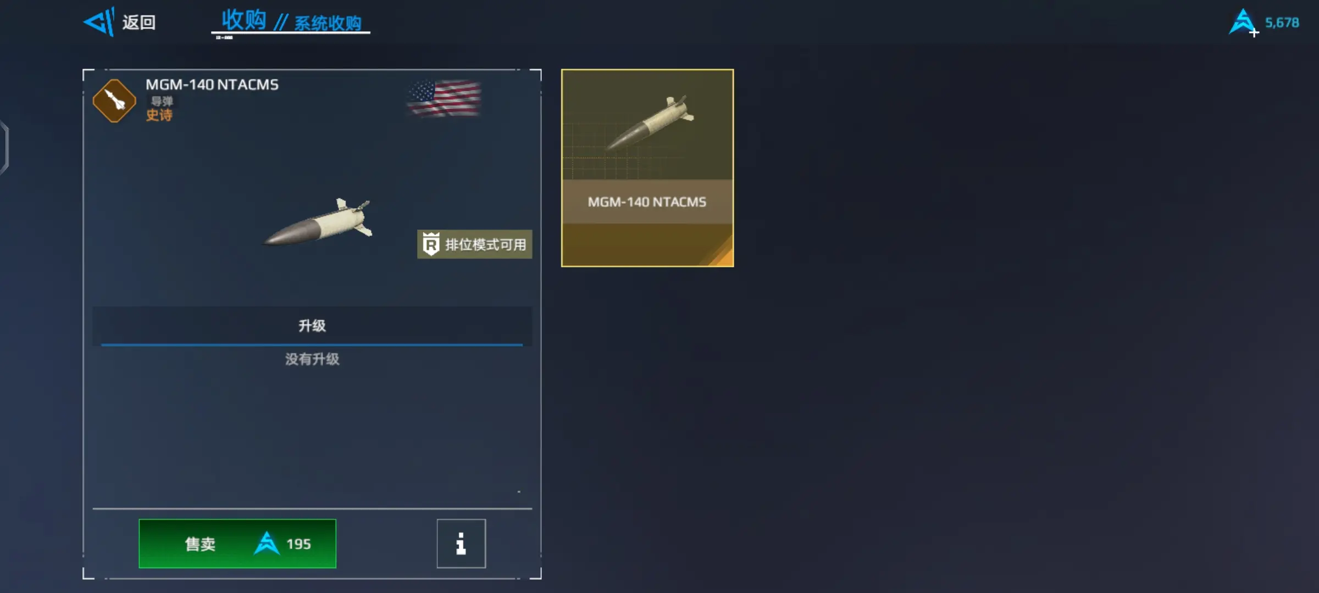
Task: Tap the large missile preview image
Action: tap(318, 222)
